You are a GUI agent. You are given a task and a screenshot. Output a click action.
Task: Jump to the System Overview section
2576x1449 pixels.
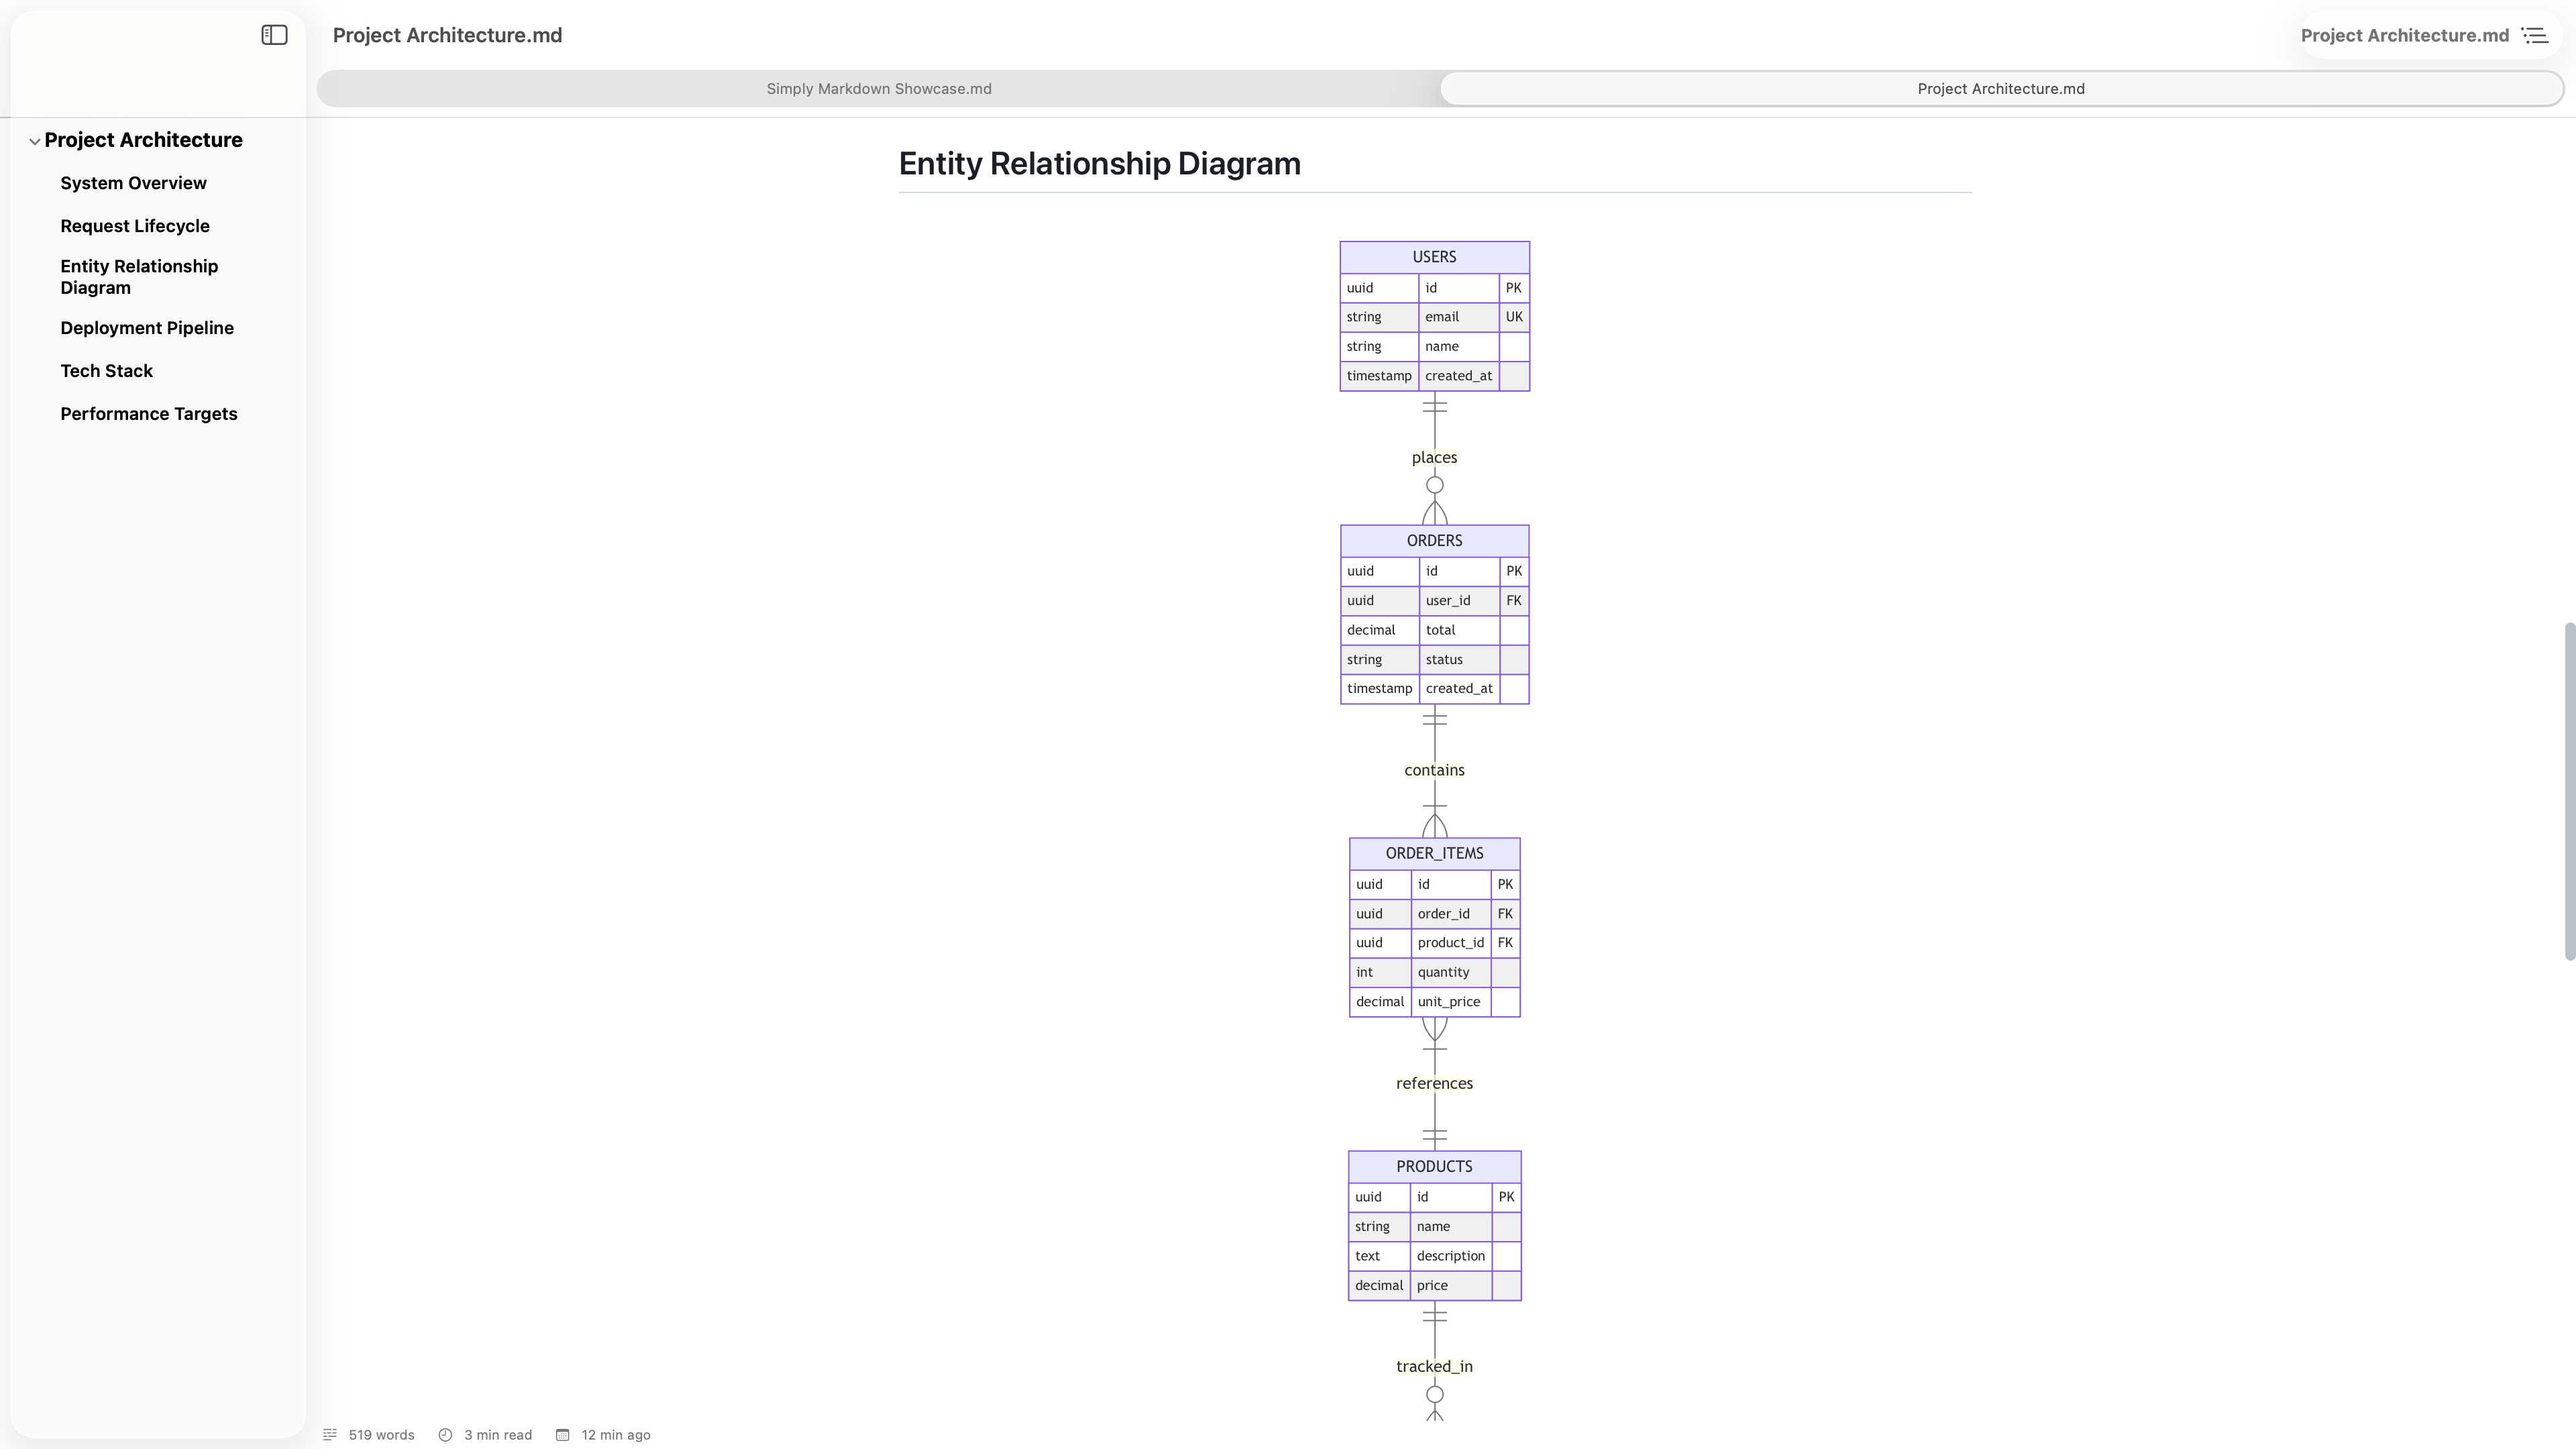point(133,183)
